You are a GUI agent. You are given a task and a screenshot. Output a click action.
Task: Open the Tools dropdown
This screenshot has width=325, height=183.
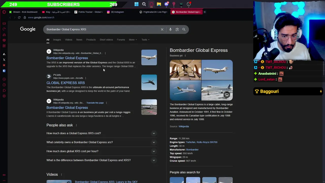[x=145, y=40]
